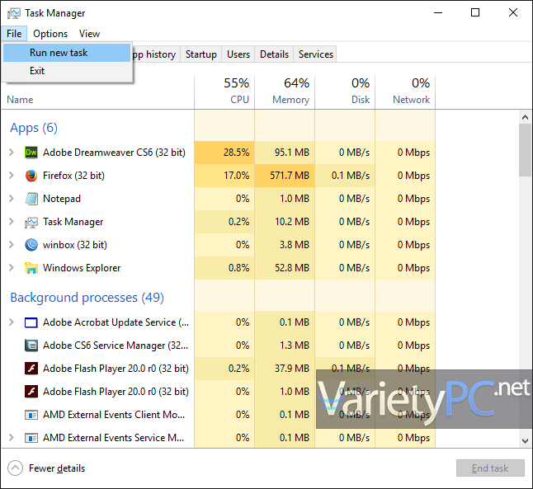This screenshot has height=489, width=533.
Task: Click the Notepad icon
Action: pyautogui.click(x=31, y=199)
